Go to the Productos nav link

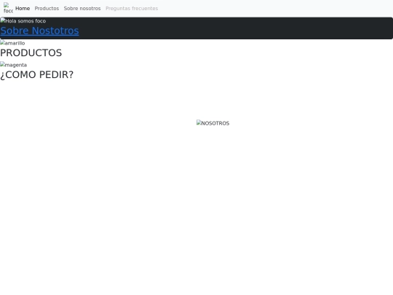47,8
